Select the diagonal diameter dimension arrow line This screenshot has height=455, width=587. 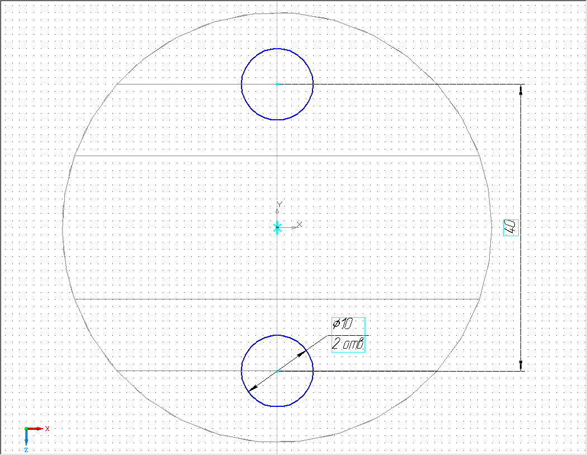coord(277,372)
